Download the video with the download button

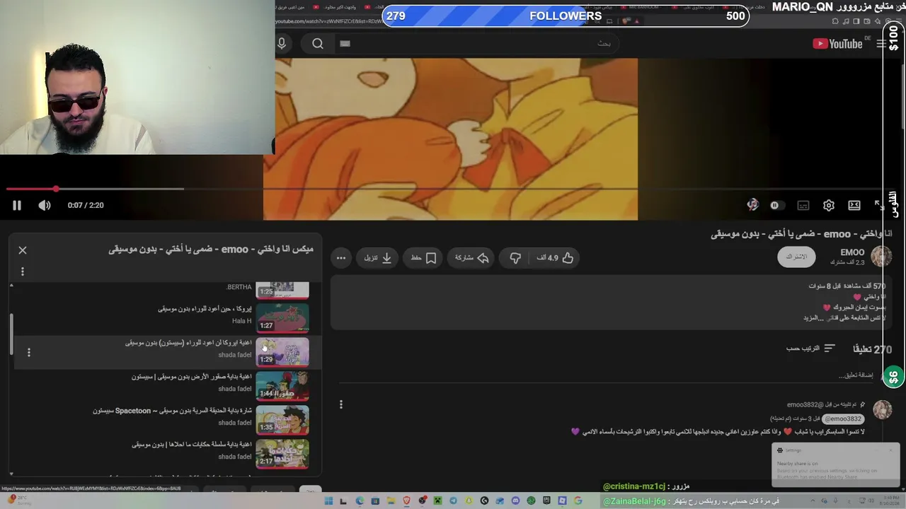coord(378,258)
